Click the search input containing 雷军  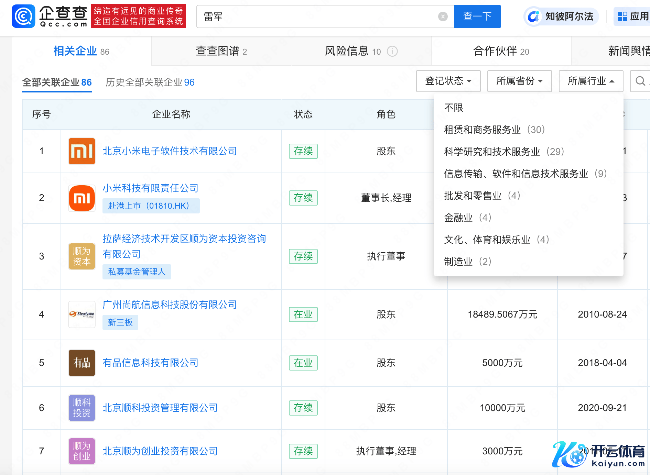(316, 16)
